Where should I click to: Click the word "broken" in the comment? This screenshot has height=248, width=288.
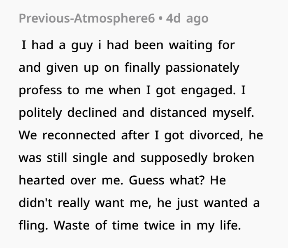233,157
